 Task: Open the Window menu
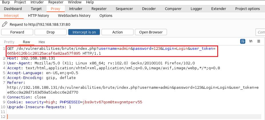[75, 2]
